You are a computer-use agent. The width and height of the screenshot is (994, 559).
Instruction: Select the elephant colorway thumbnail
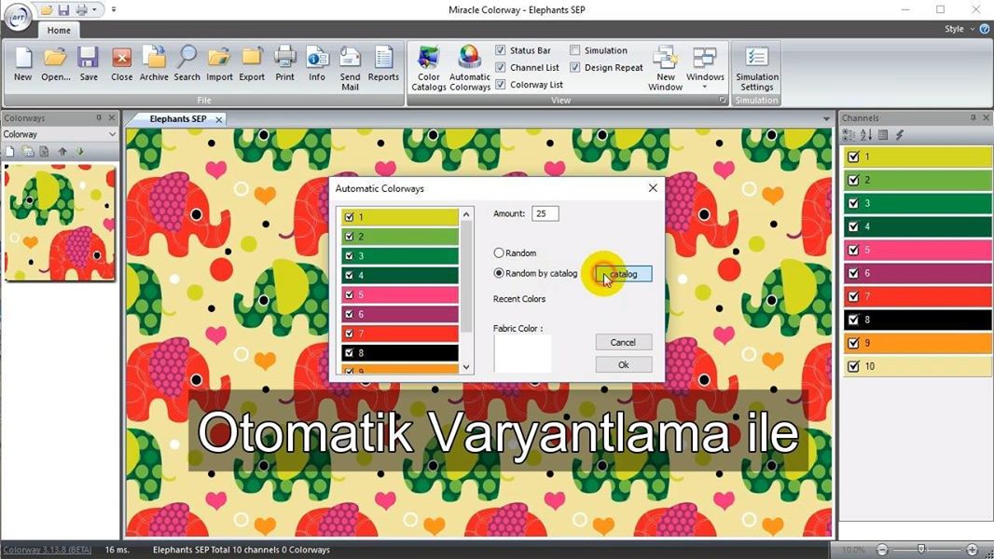tap(61, 223)
